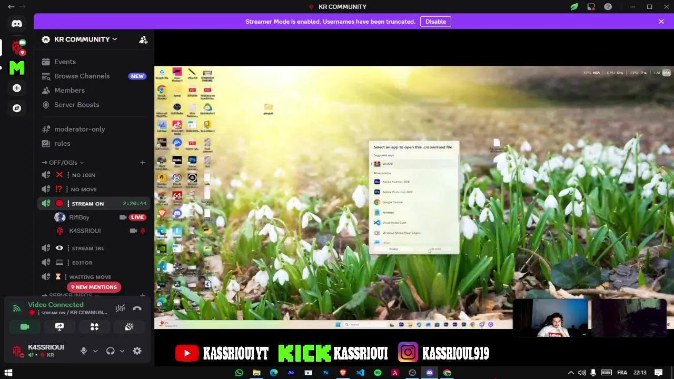
Task: Open headphone output options chevron
Action: tap(122, 351)
